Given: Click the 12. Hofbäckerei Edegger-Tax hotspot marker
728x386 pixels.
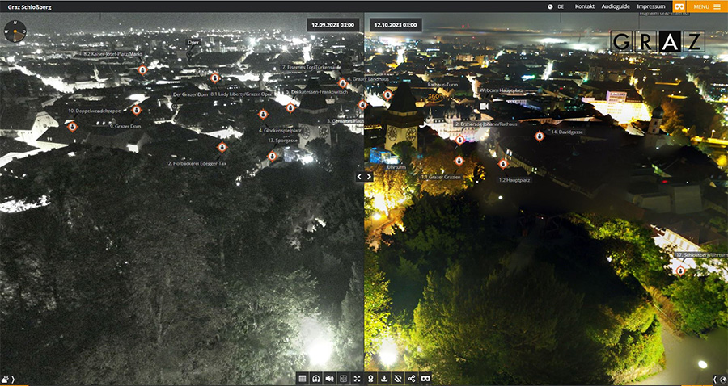Looking at the screenshot, I should point(222,147).
